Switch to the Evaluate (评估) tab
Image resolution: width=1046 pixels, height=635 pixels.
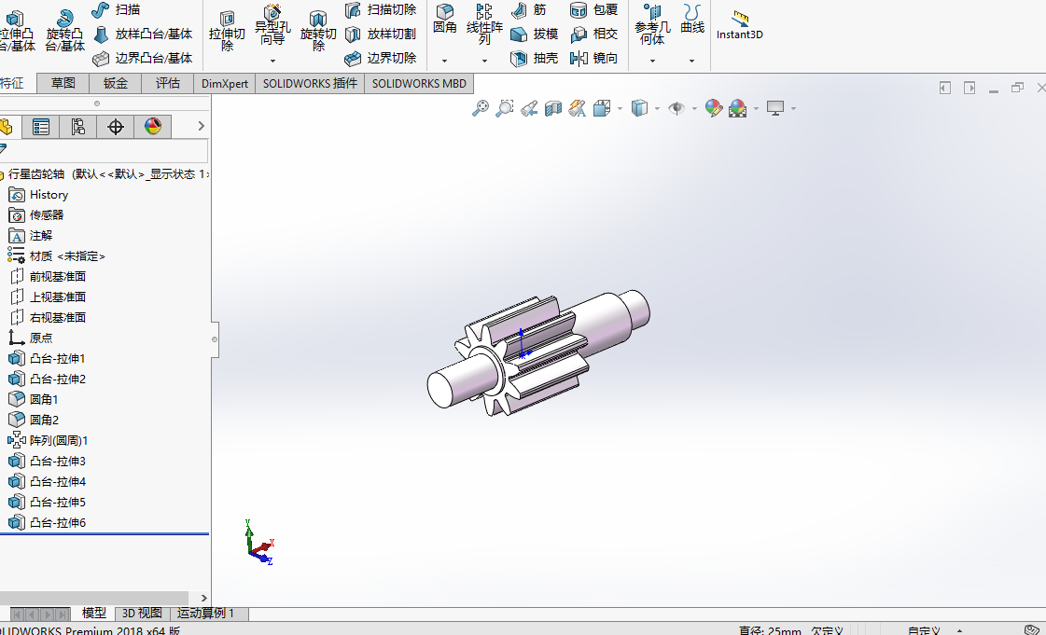[167, 83]
